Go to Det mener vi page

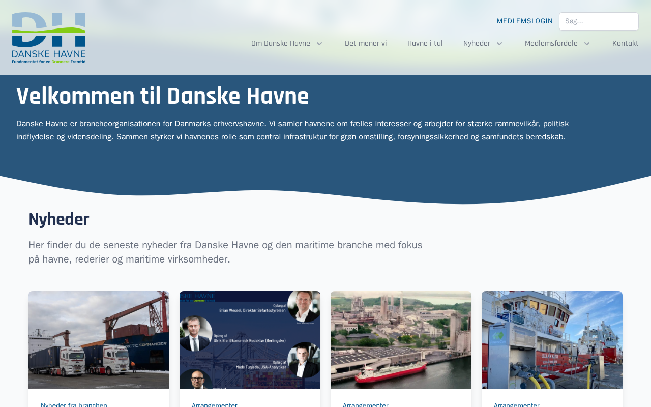pos(366,44)
